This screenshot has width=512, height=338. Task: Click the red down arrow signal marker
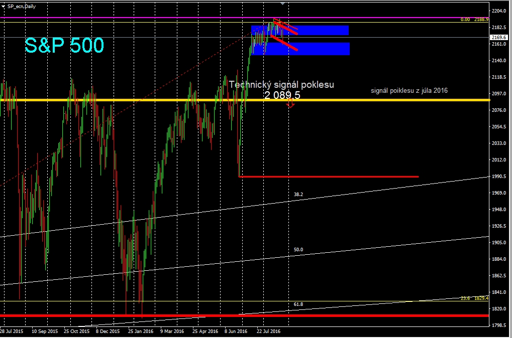coord(290,104)
